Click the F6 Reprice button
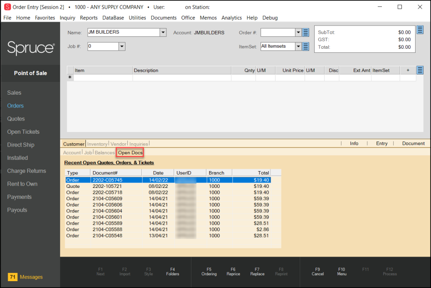431x288 pixels. (233, 272)
